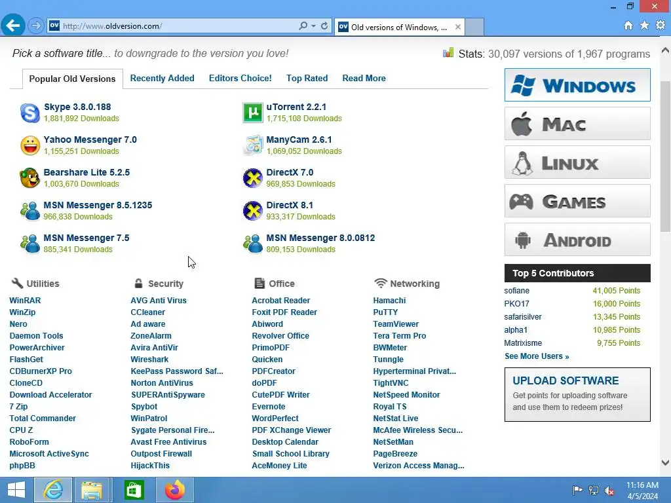Switch to the Editors Choice! tab
Image resolution: width=671 pixels, height=503 pixels.
point(240,79)
